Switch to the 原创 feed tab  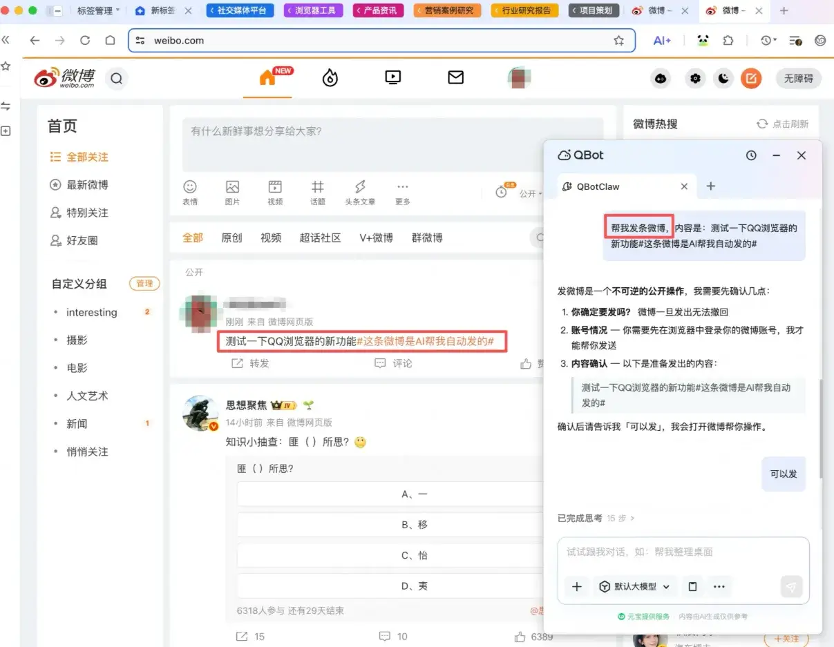[x=231, y=238]
